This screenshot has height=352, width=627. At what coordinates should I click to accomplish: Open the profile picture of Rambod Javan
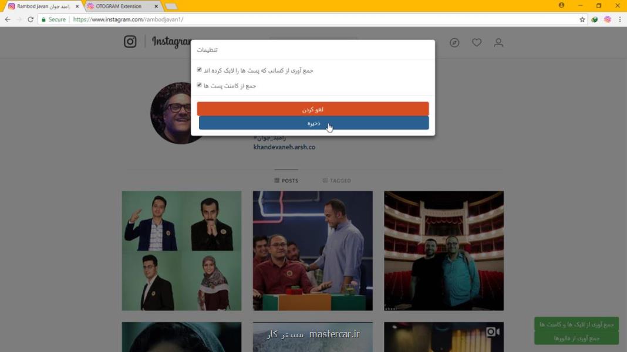pyautogui.click(x=171, y=113)
